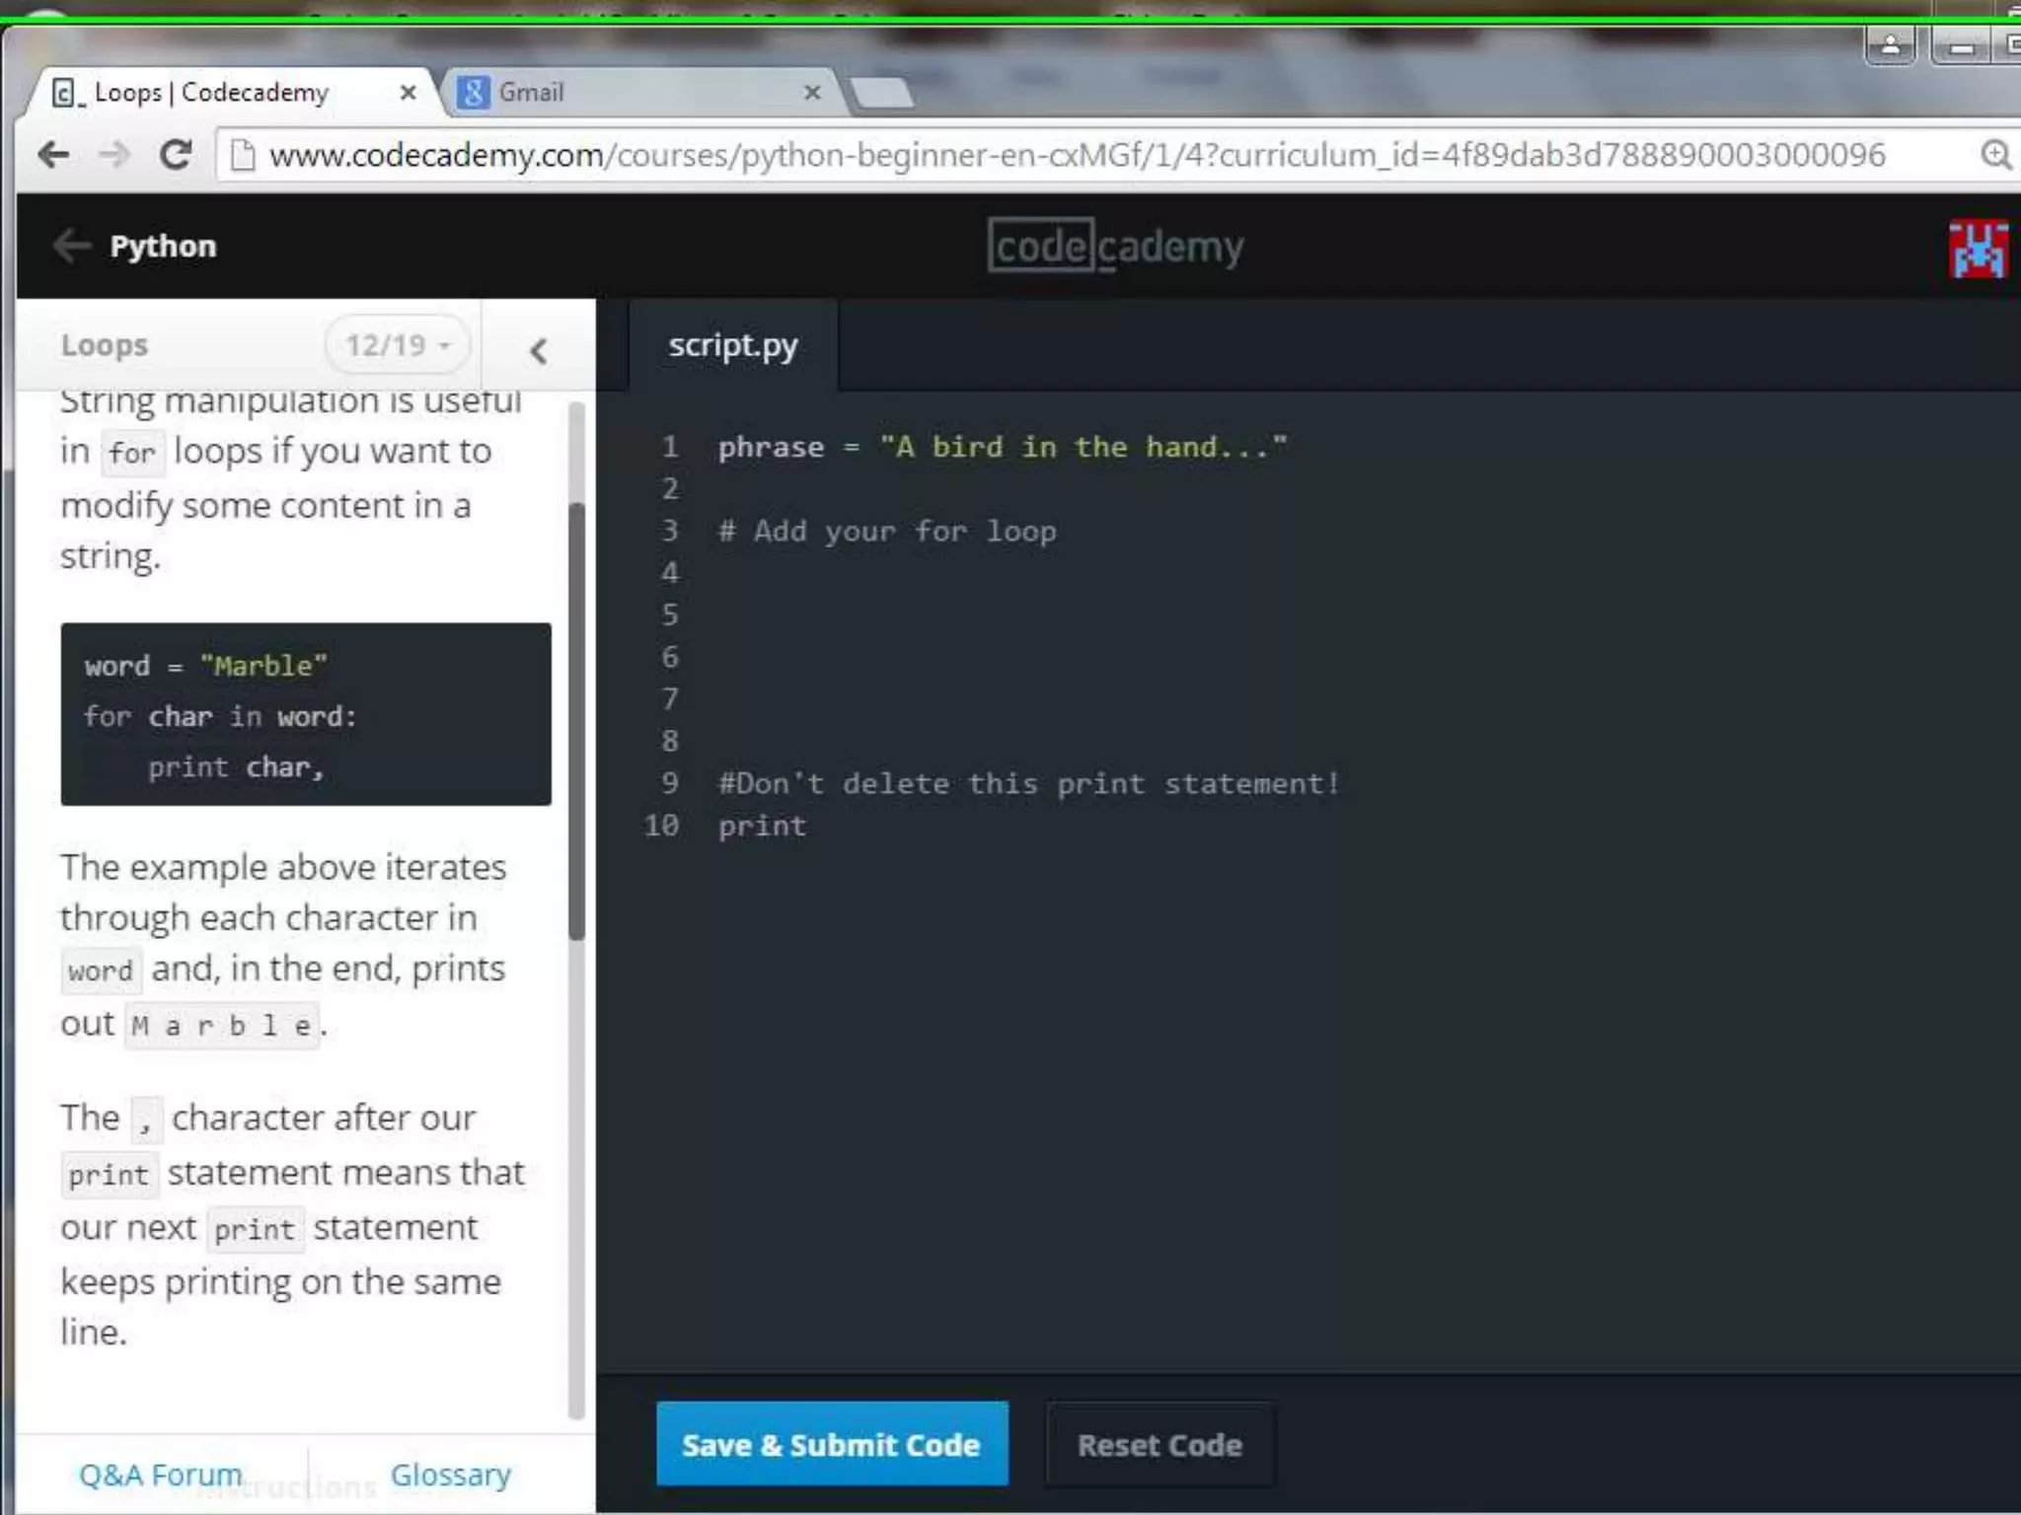2021x1515 pixels.
Task: Click the '# Add your for loop' comment
Action: pyautogui.click(x=887, y=532)
